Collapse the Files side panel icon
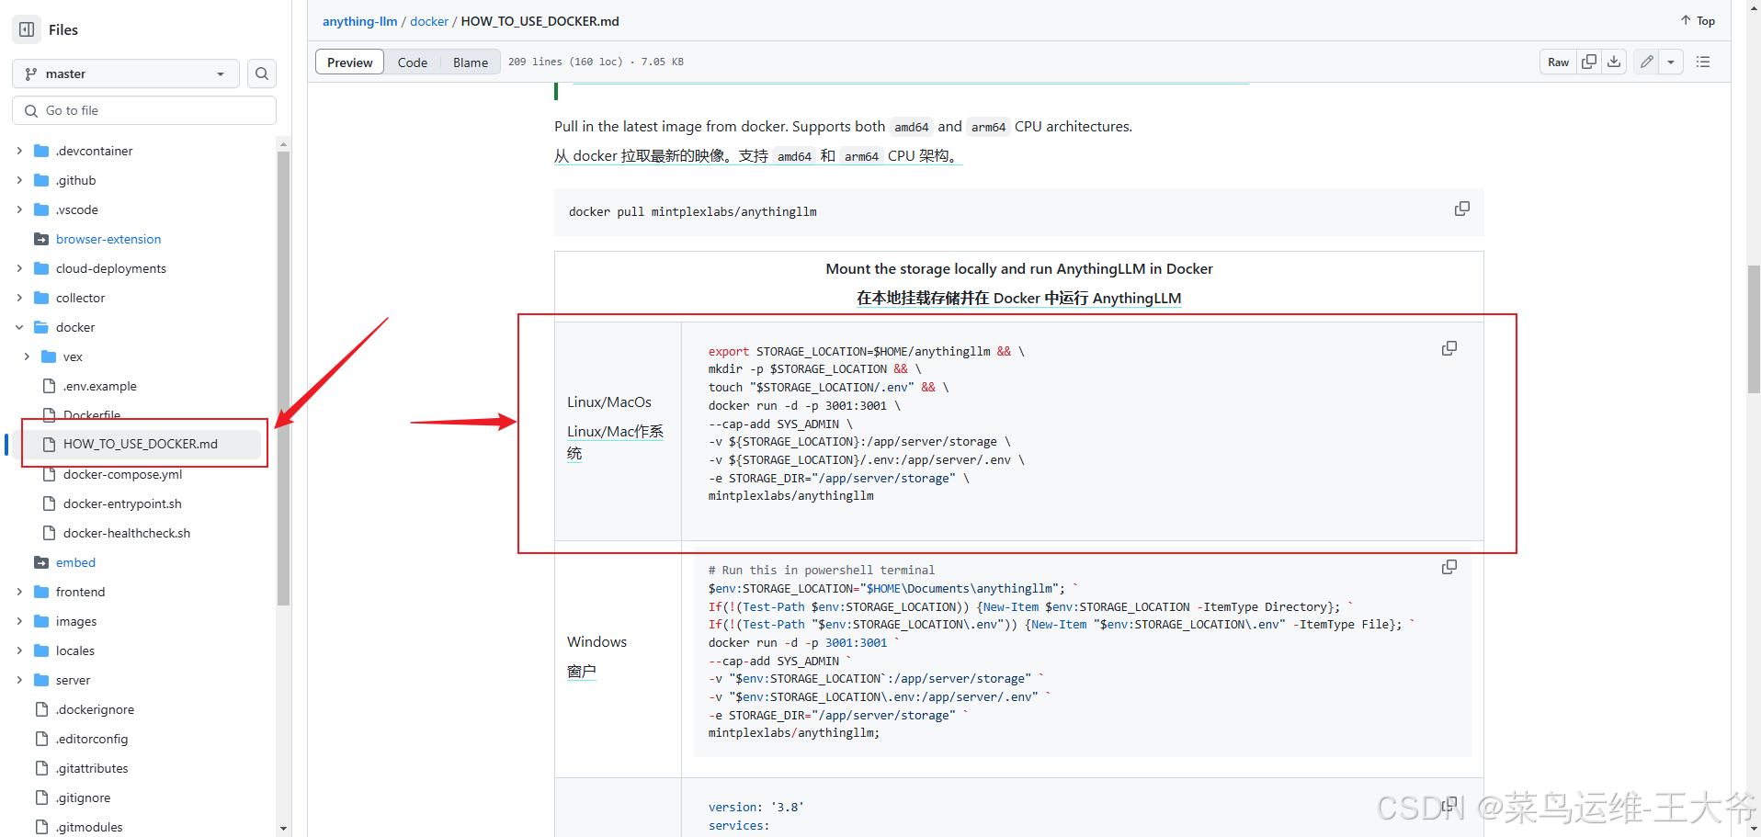This screenshot has height=837, width=1761. pos(27,29)
